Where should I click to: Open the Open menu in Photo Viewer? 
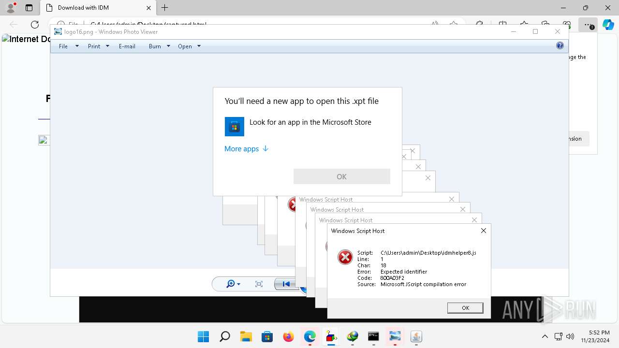185,46
